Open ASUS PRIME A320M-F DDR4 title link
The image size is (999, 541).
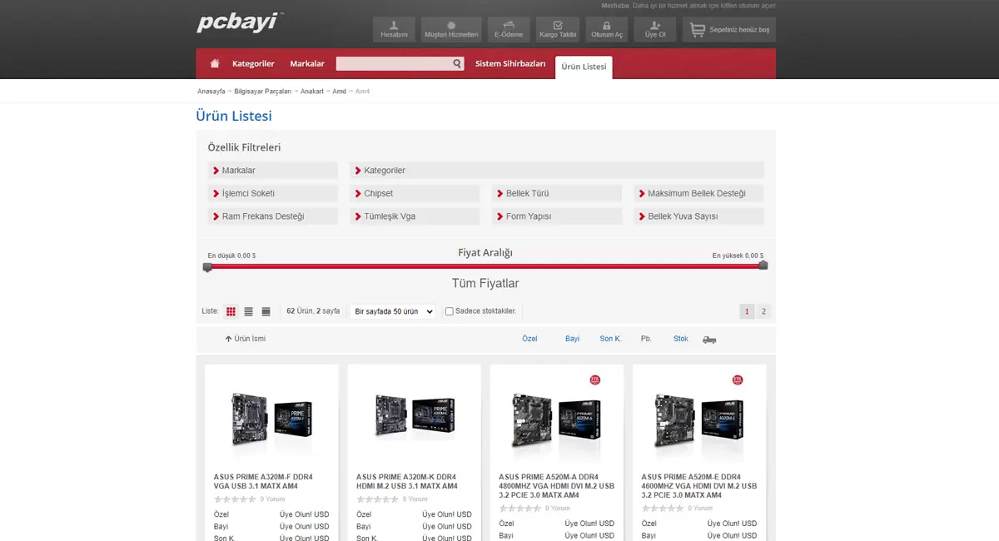[264, 481]
